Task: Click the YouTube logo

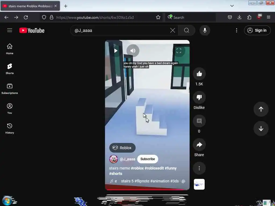Action: coord(32,31)
